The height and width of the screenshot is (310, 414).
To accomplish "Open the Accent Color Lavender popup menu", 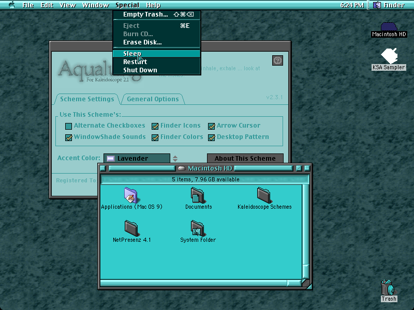I will click(x=137, y=159).
